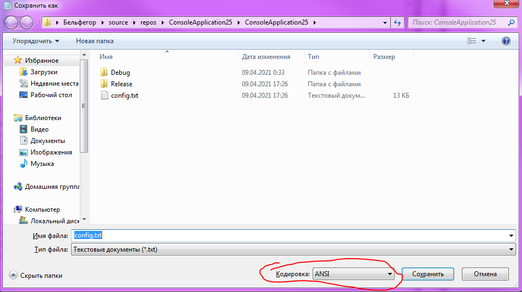Click the folder icon in the address bar

click(x=48, y=22)
